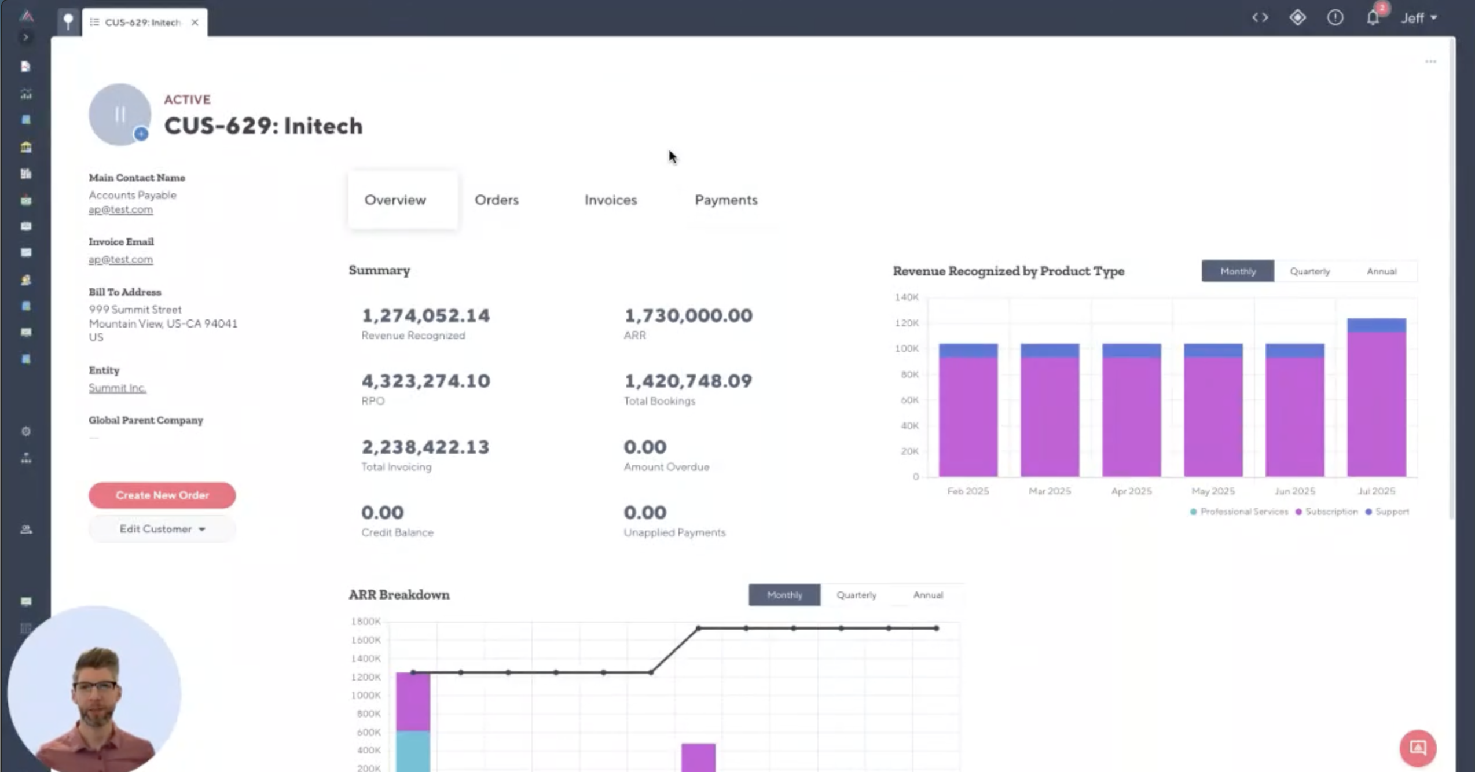Click the ACTIVE status label

[x=187, y=100]
